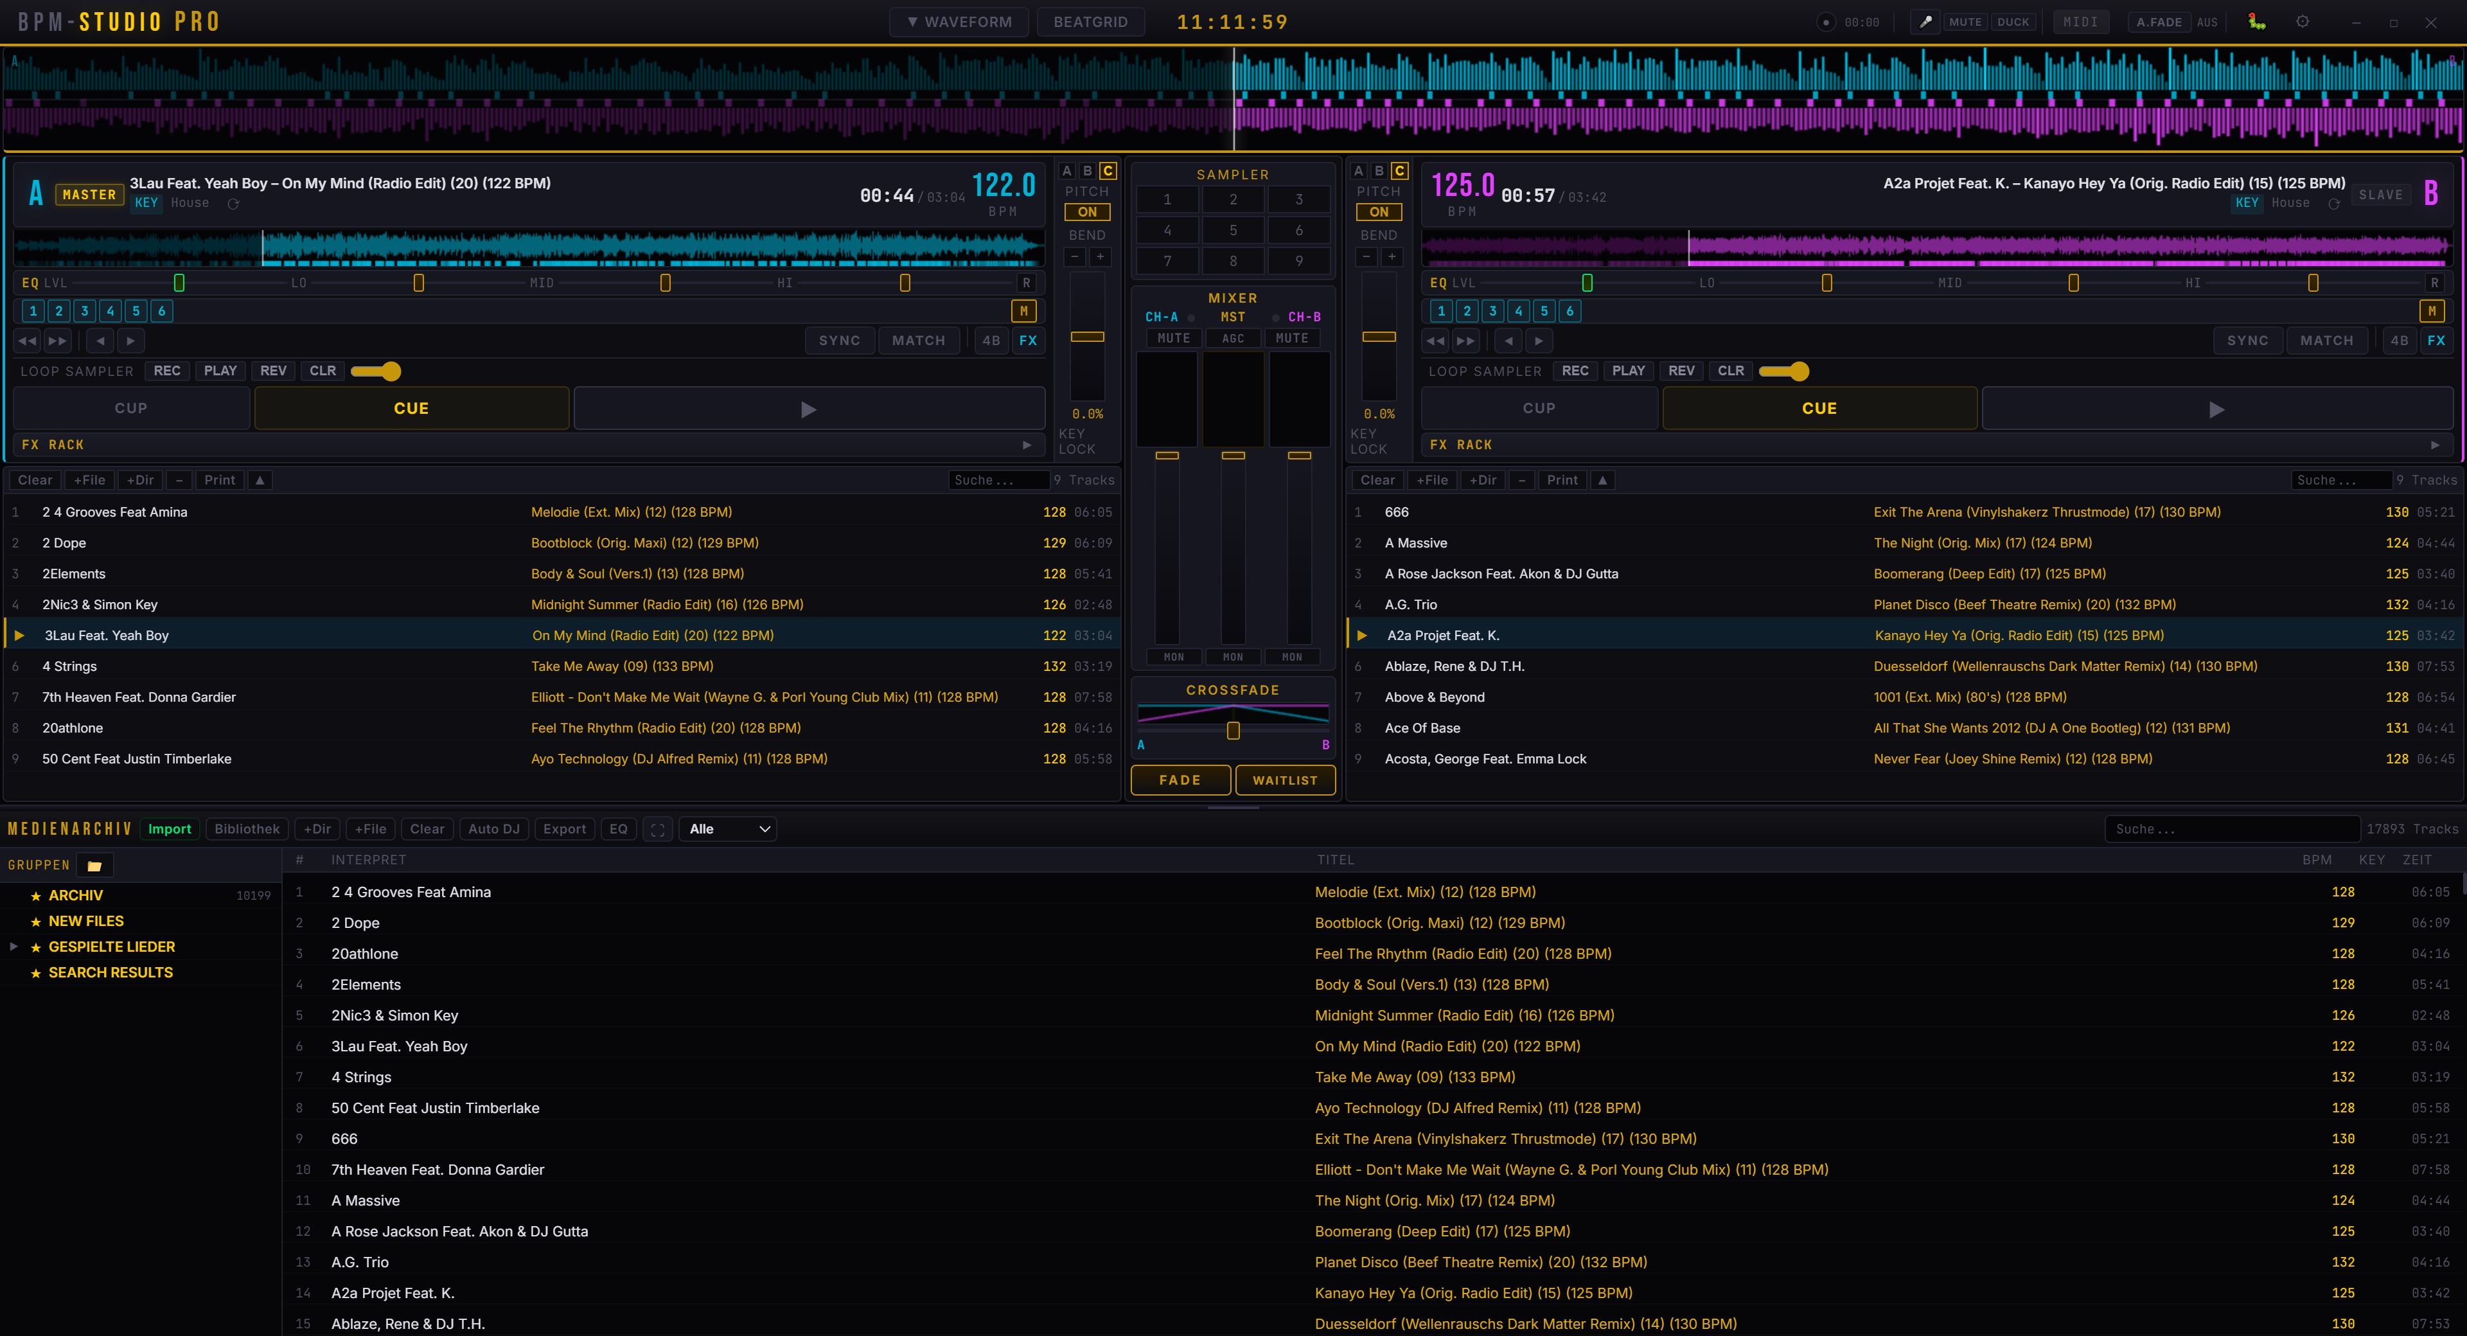Step deck B forward with the single right arrow
Screen dimensions: 2467x1336
[1539, 340]
